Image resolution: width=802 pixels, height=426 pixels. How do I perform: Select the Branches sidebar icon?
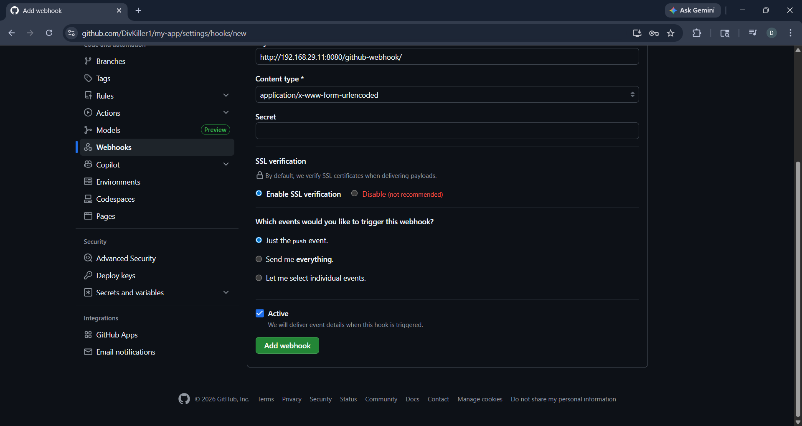(88, 61)
